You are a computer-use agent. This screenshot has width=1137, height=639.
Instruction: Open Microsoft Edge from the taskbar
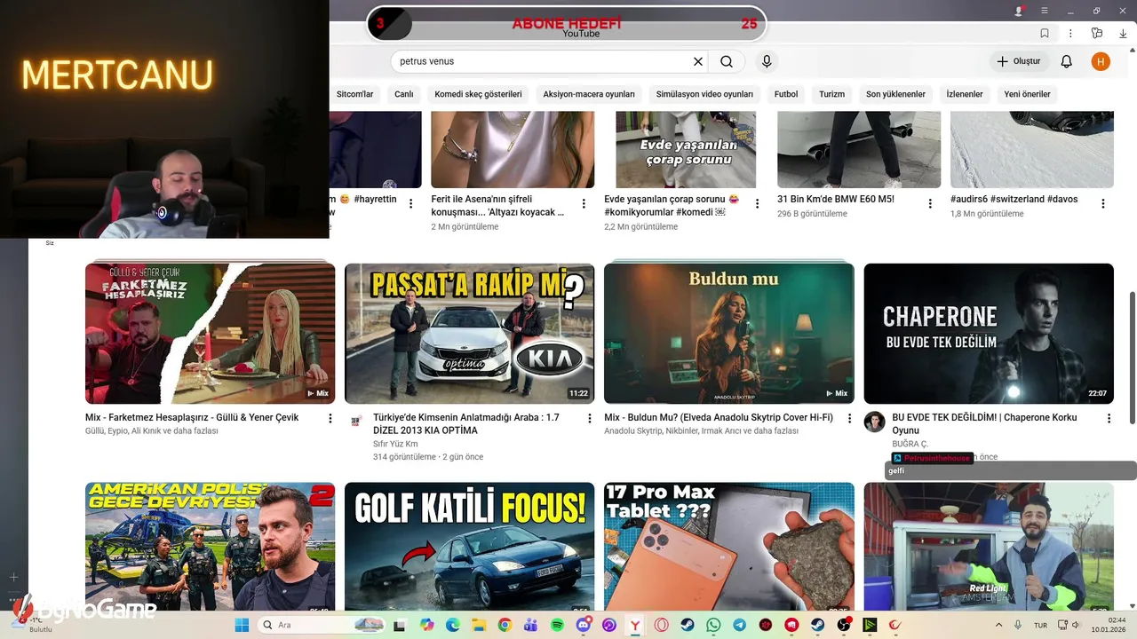(452, 625)
